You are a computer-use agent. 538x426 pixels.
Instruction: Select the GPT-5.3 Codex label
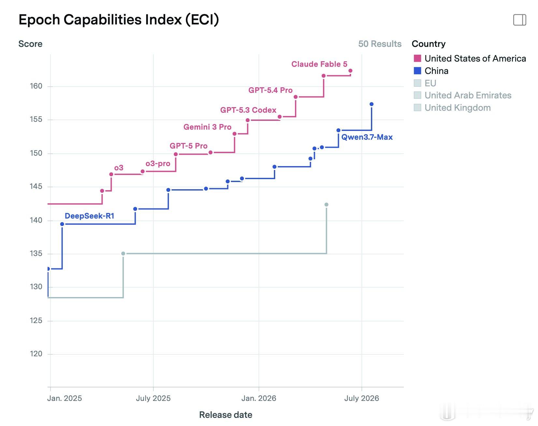(248, 110)
